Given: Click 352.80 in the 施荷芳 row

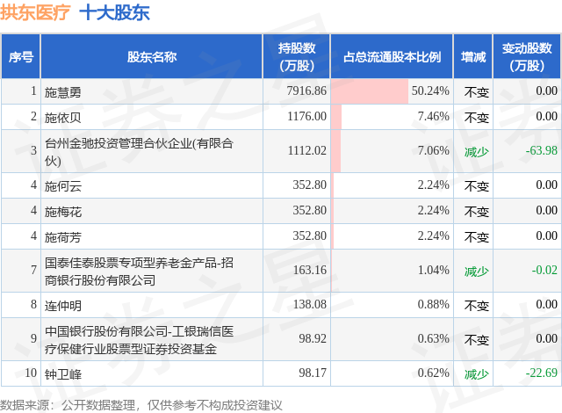Looking at the screenshot, I should pyautogui.click(x=310, y=235).
